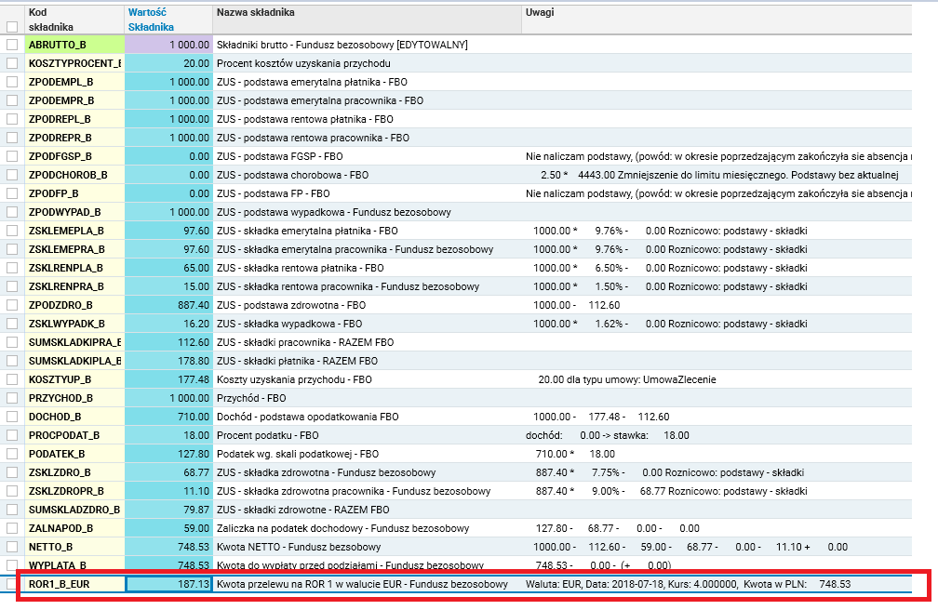Click the Uwagi column header
This screenshot has width=938, height=610.
pyautogui.click(x=717, y=20)
